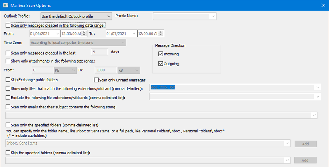This screenshot has height=167, width=329.
Task: Click the Profile Name label
Action: [x=126, y=16]
